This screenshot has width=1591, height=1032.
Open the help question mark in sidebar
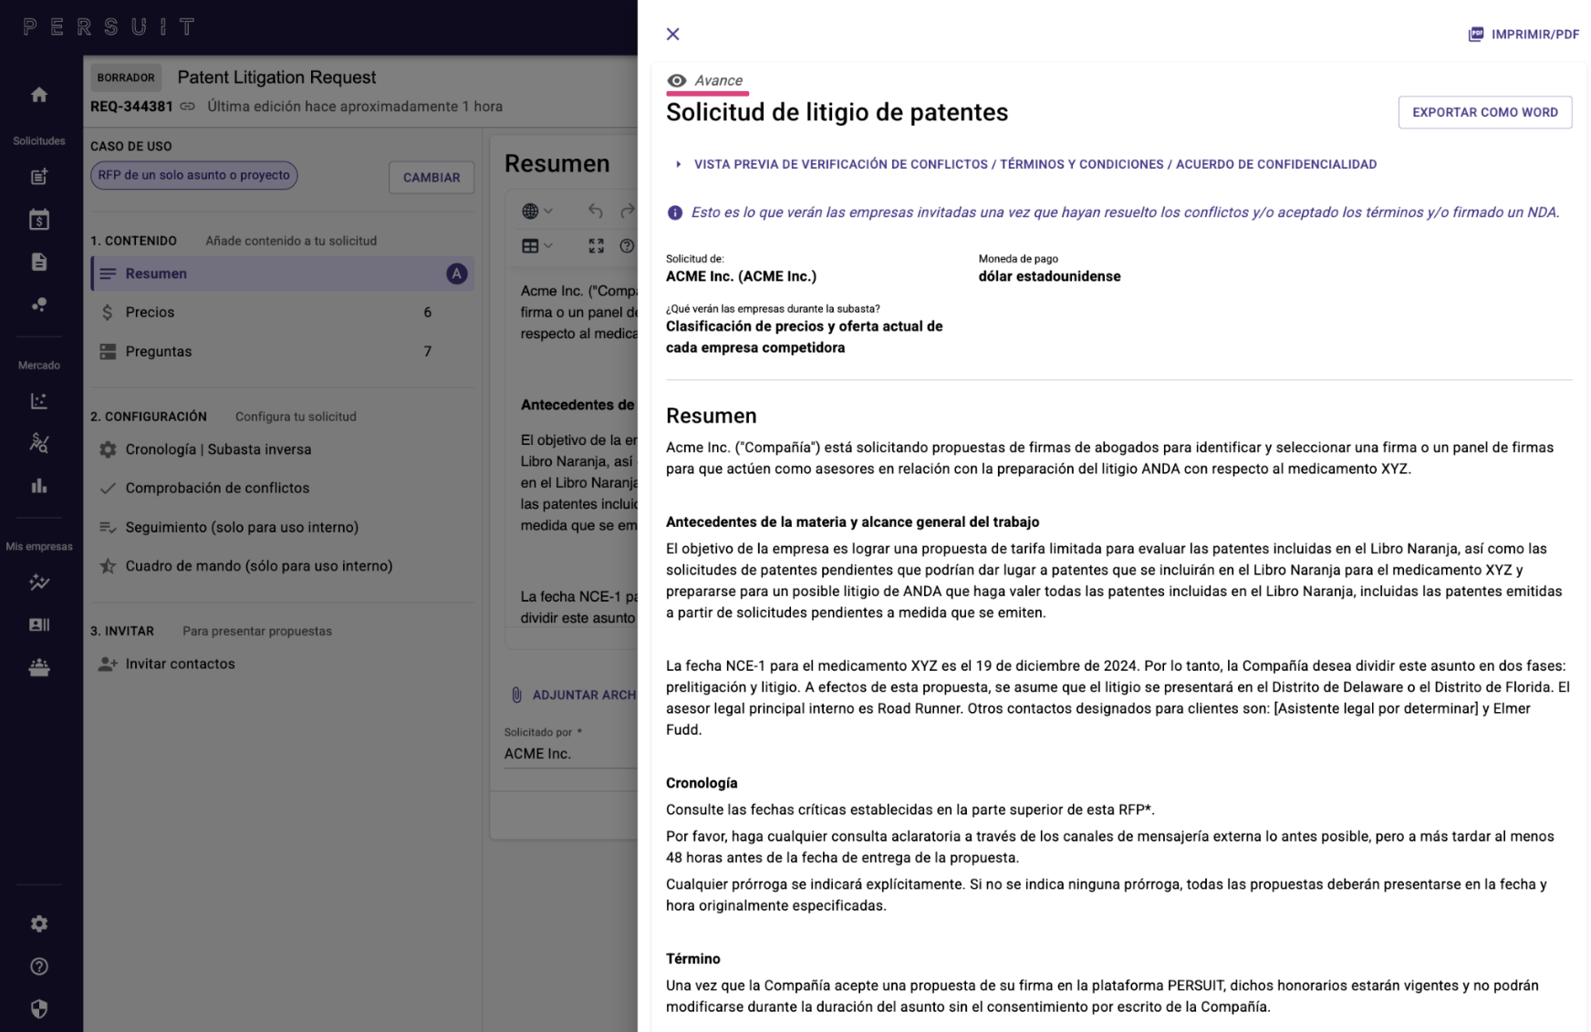(39, 966)
